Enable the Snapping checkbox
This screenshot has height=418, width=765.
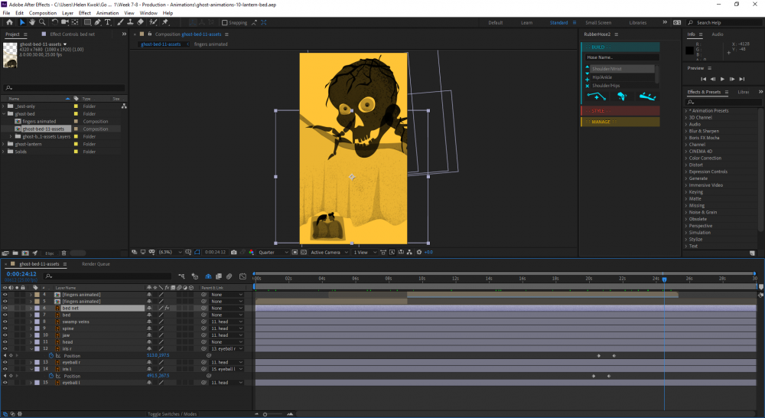pyautogui.click(x=224, y=22)
